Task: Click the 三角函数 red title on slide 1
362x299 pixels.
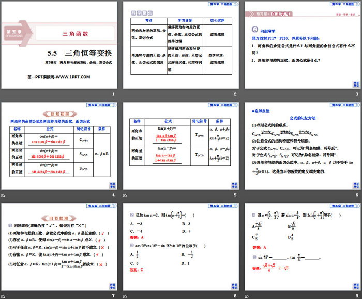Action: tap(76, 34)
